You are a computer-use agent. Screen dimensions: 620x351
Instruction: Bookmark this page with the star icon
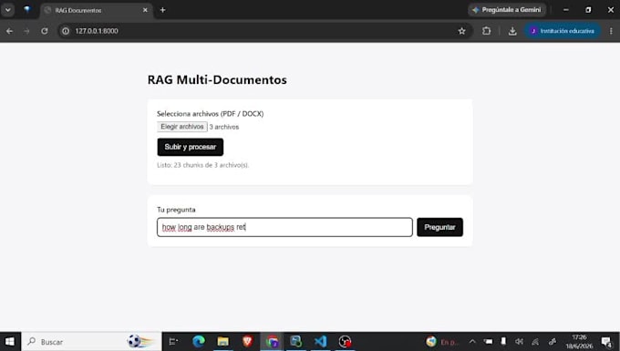click(461, 31)
